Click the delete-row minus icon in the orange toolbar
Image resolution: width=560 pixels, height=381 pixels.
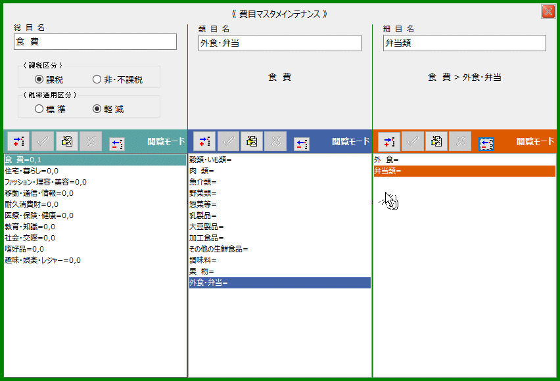[486, 145]
